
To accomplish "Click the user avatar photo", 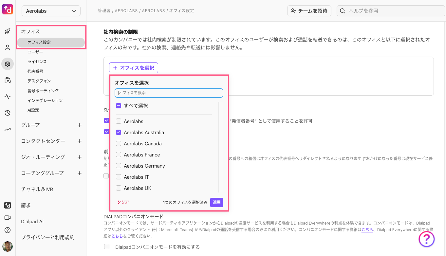I will pos(8,247).
